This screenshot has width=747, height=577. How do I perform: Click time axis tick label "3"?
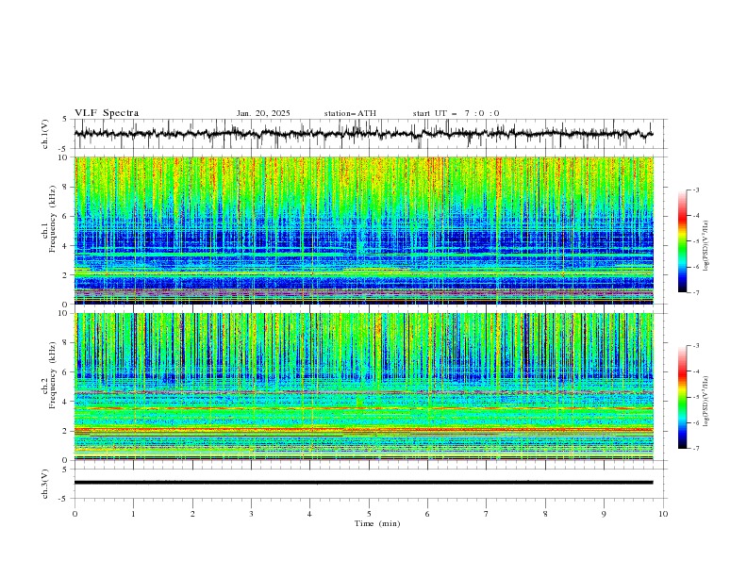point(251,514)
